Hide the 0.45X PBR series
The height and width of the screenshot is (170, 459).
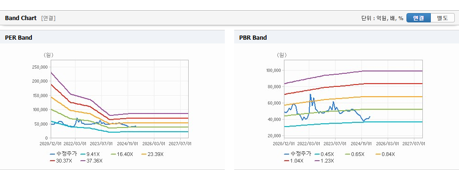pyautogui.click(x=324, y=154)
